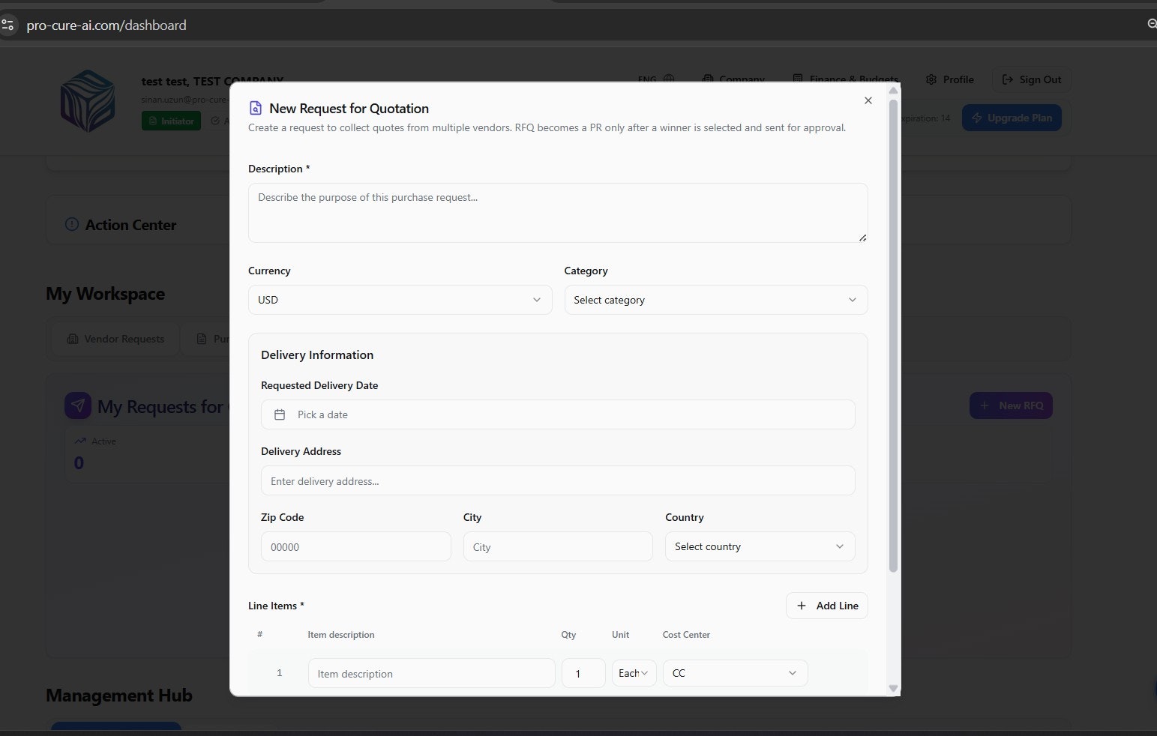The height and width of the screenshot is (736, 1157).
Task: Open the Select country dropdown
Action: [x=760, y=546]
